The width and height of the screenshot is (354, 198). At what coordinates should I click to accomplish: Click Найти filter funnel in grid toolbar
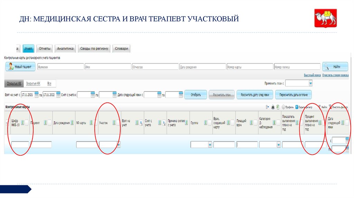tap(319, 107)
